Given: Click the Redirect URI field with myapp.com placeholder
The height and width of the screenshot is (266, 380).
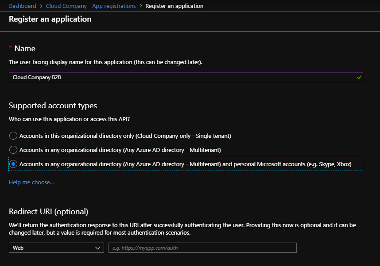Looking at the screenshot, I should [x=202, y=247].
